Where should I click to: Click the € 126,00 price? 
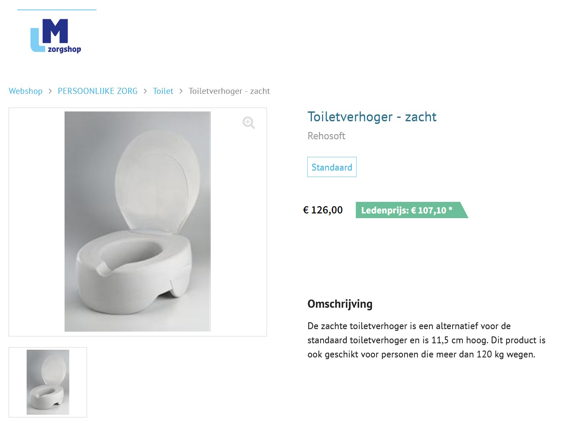click(323, 210)
